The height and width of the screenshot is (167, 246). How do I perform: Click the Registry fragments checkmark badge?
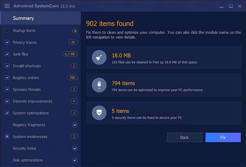(x=75, y=125)
